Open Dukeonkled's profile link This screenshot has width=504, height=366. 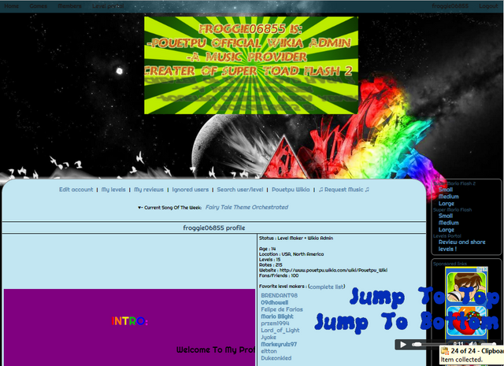click(276, 358)
